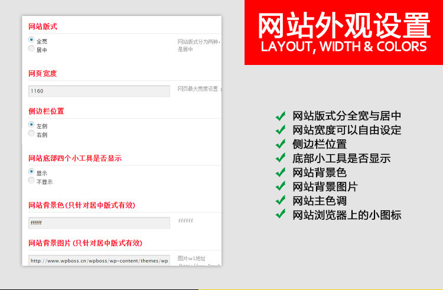Image resolution: width=443 pixels, height=290 pixels.
Task: Click the 网站版式 section heading
Action: [x=43, y=27]
